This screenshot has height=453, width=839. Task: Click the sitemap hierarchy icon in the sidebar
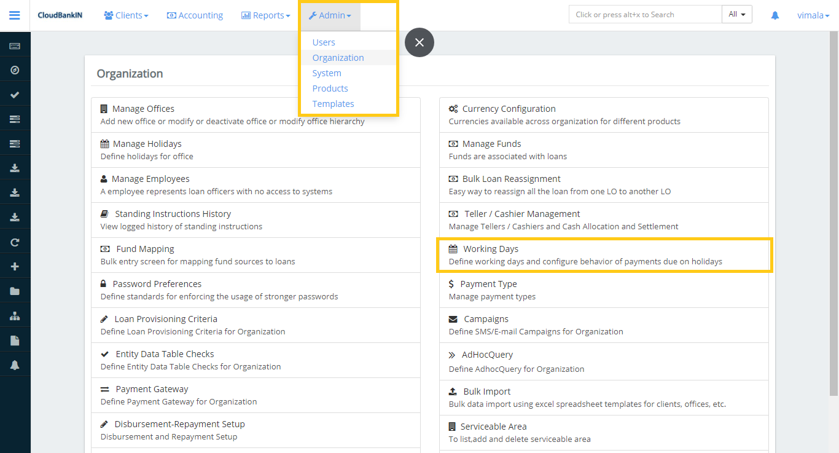coord(15,316)
